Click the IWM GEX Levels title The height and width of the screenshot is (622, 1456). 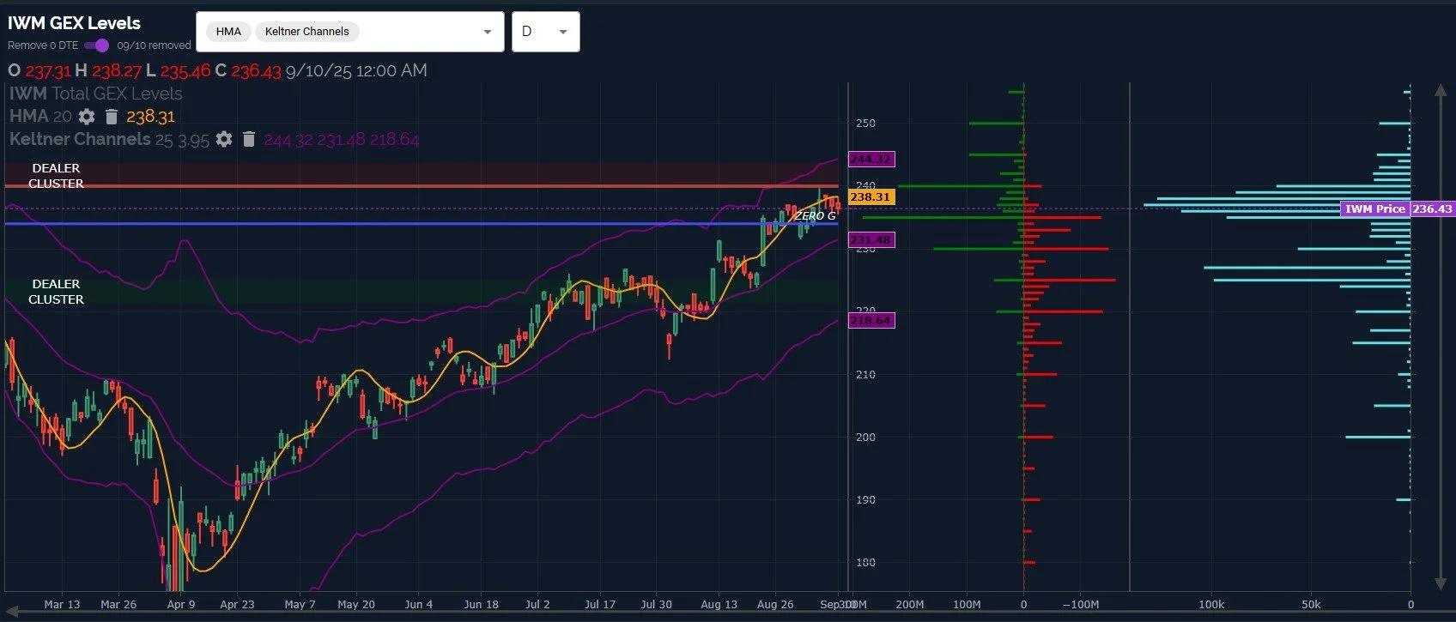pos(74,23)
